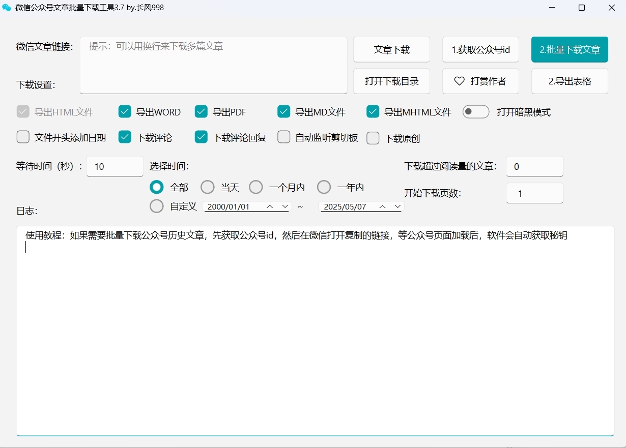Click the 下载设置 label
The height and width of the screenshot is (448, 626).
click(x=36, y=85)
